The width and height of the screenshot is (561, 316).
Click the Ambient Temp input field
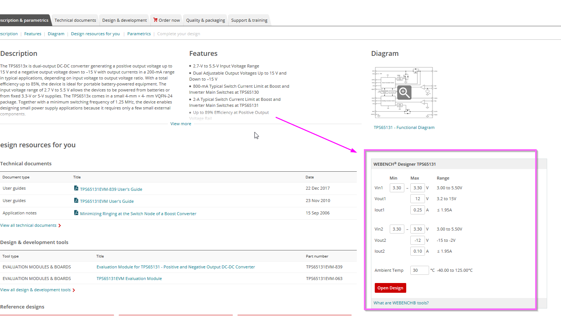(x=419, y=270)
